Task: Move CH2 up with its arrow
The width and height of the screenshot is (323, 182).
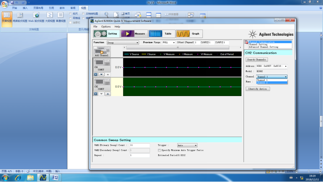Action: point(108,94)
